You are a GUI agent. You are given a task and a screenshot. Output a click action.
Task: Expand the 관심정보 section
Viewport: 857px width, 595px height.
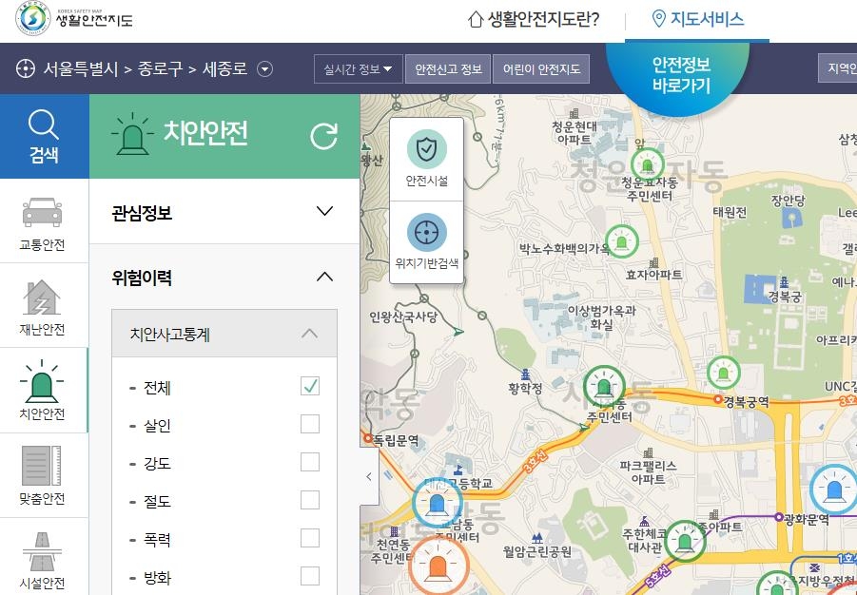324,211
